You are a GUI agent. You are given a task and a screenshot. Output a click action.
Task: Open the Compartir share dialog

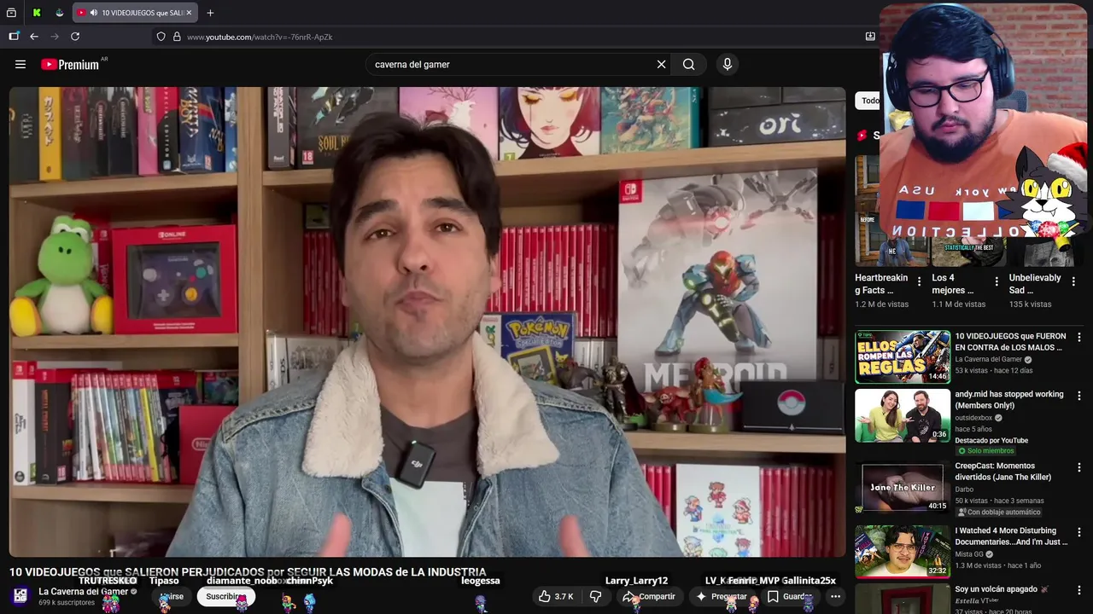(649, 597)
